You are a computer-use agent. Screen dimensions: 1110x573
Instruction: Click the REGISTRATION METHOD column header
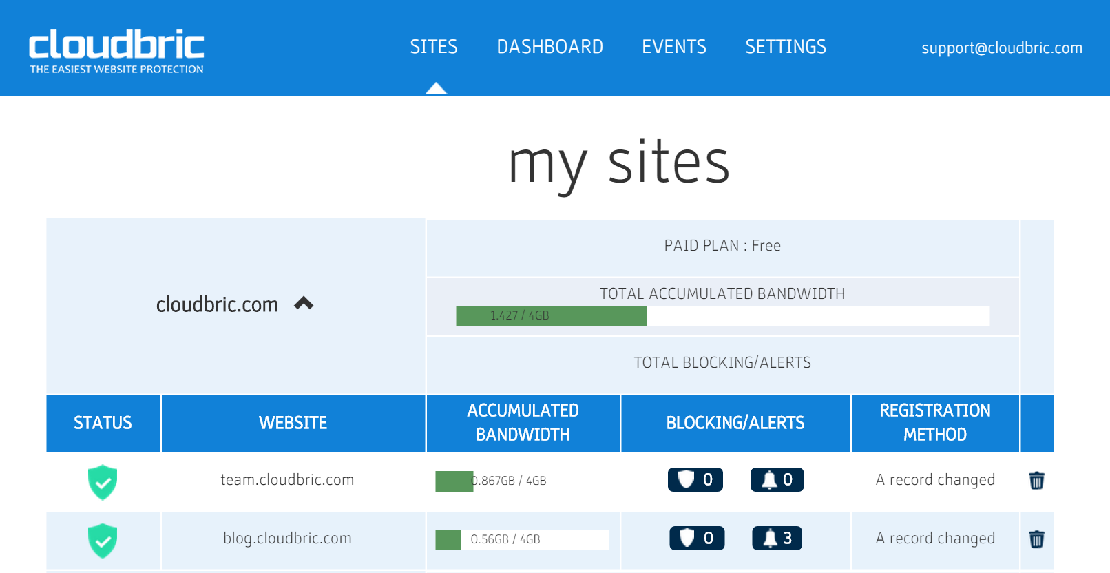pos(935,423)
